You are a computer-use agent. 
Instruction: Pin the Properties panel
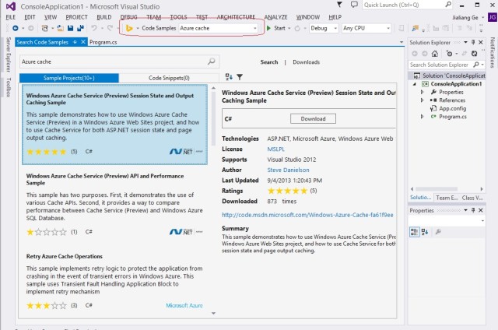click(x=473, y=210)
